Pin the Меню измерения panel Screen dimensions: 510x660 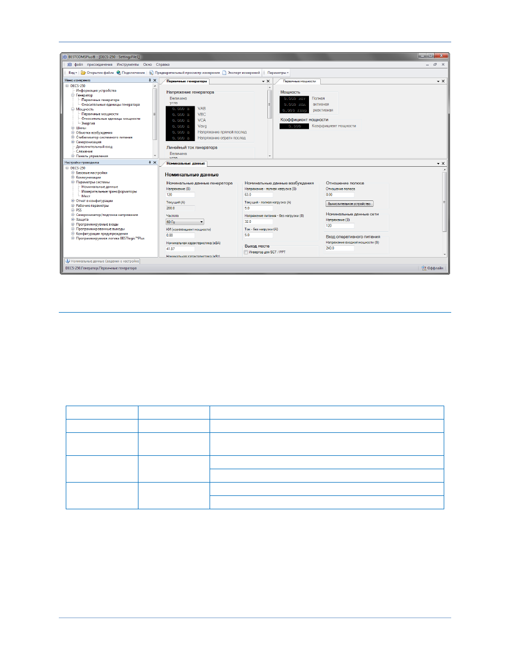[150, 81]
